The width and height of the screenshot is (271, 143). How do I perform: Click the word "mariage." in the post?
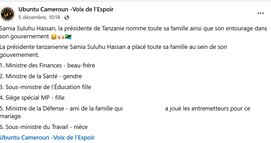[11, 116]
